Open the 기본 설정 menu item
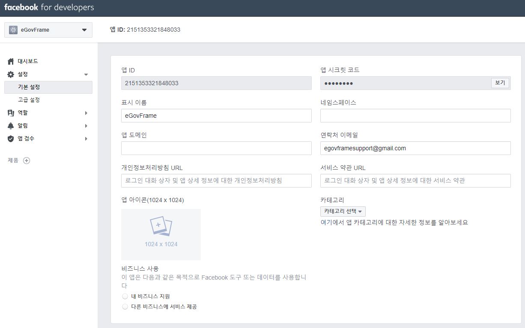The image size is (525, 328). 29,87
